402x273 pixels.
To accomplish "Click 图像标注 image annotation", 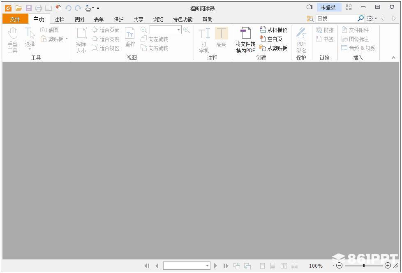I will click(x=355, y=39).
